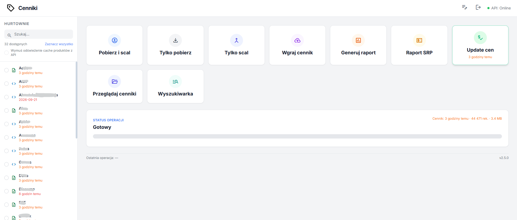This screenshot has width=517, height=220.
Task: Click the STATUS OPERACJI heading
Action: 108,120
